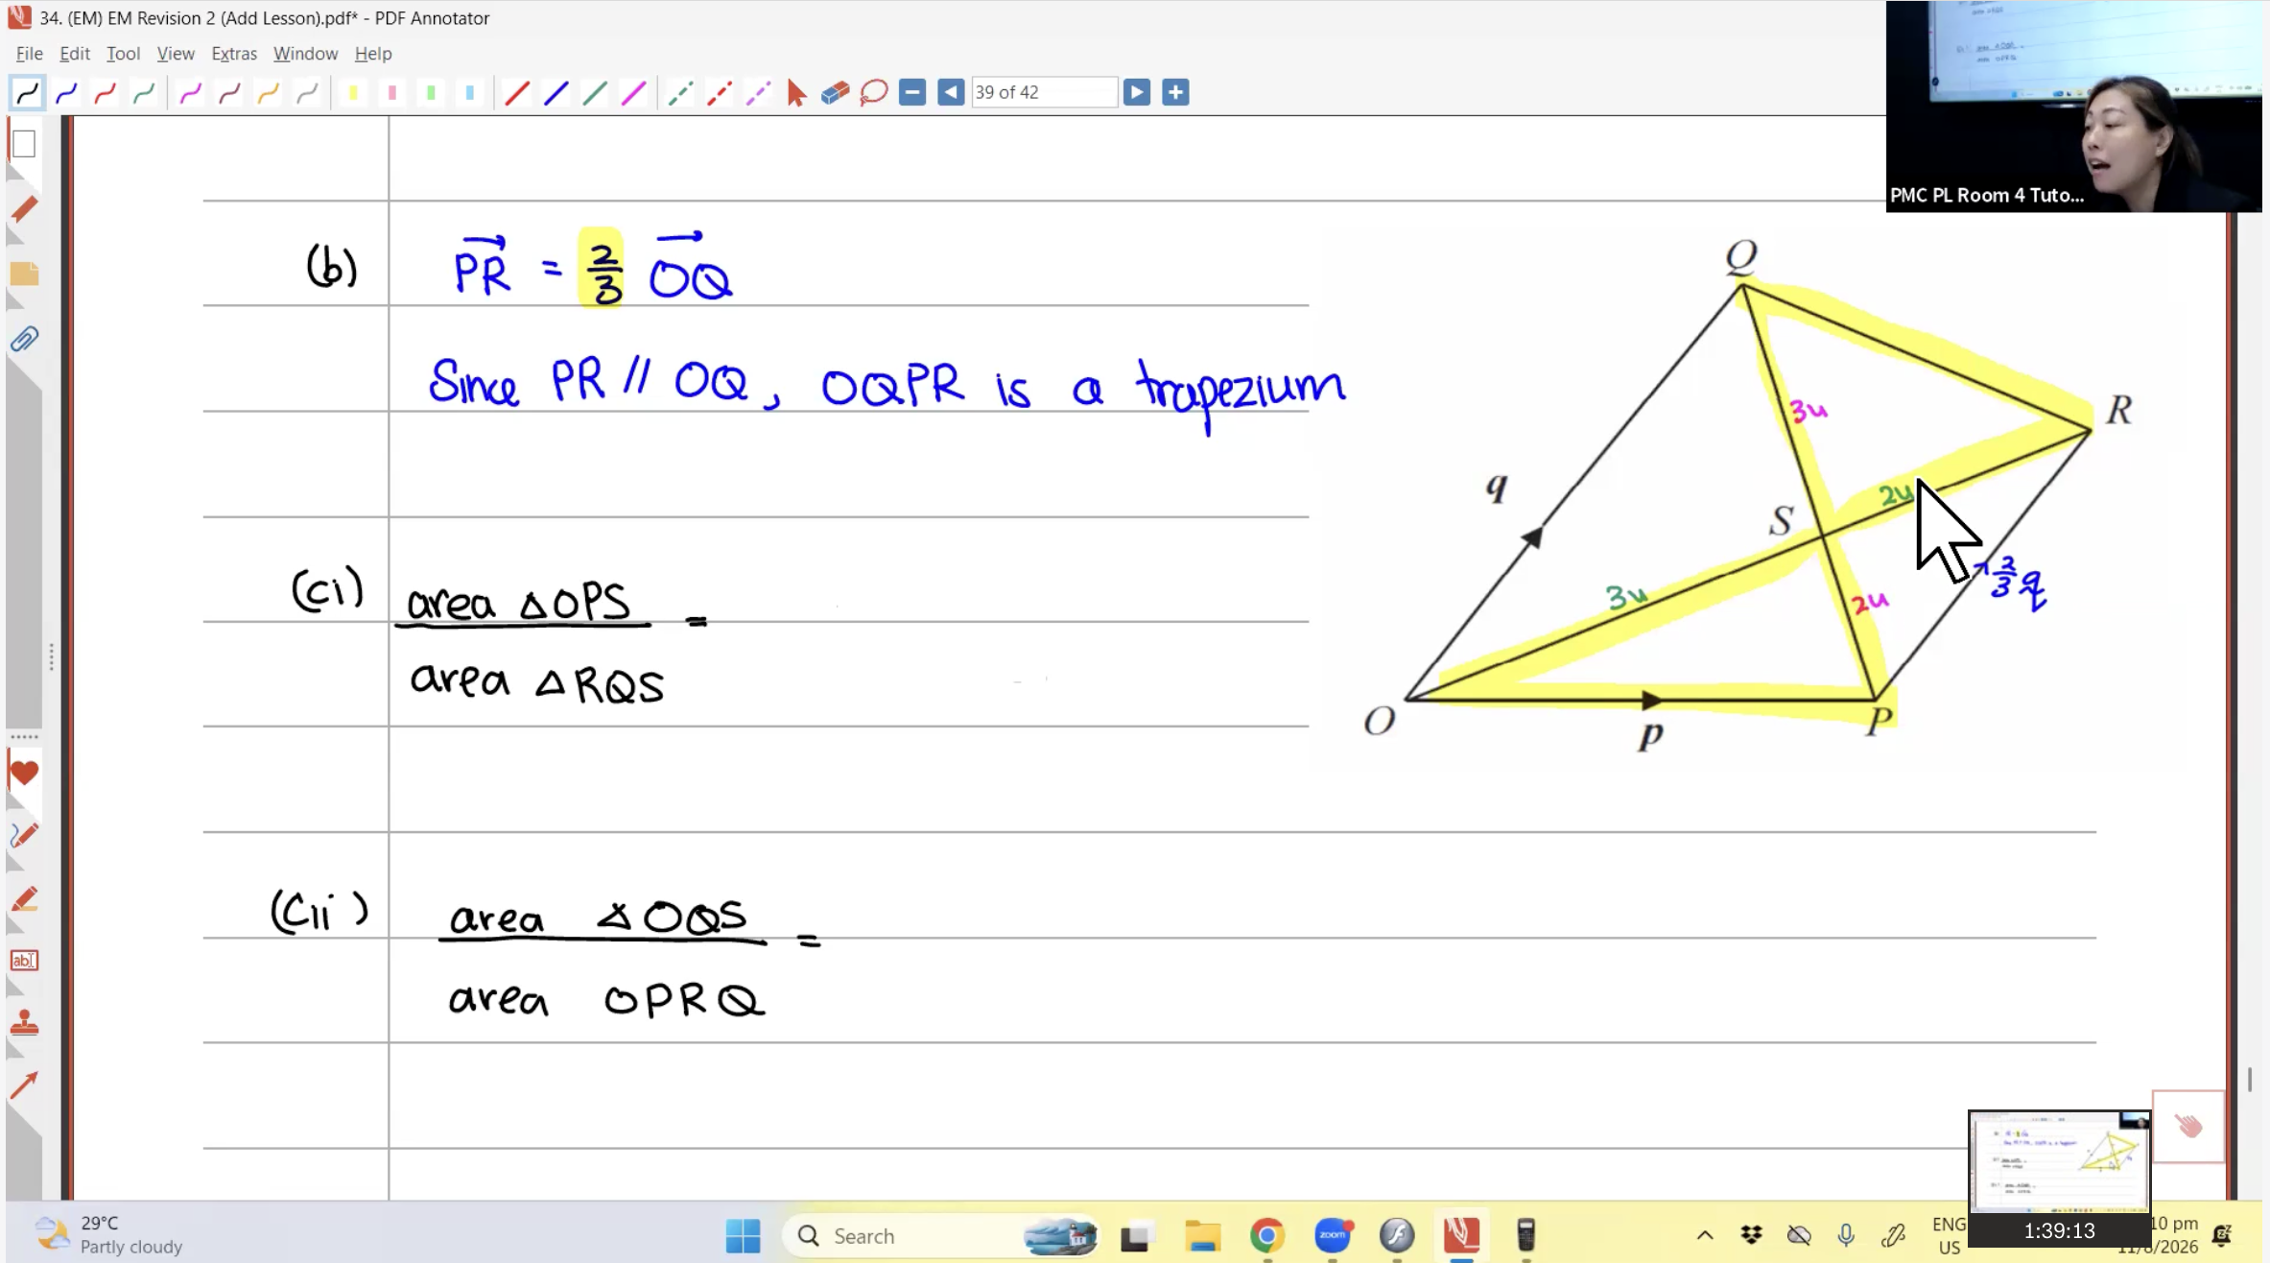Select the green straight line tool
2270x1263 pixels.
(x=594, y=93)
